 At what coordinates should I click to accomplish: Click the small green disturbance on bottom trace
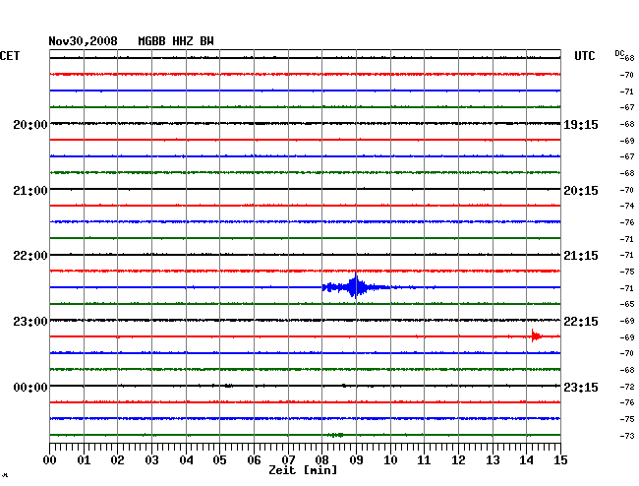click(x=336, y=435)
